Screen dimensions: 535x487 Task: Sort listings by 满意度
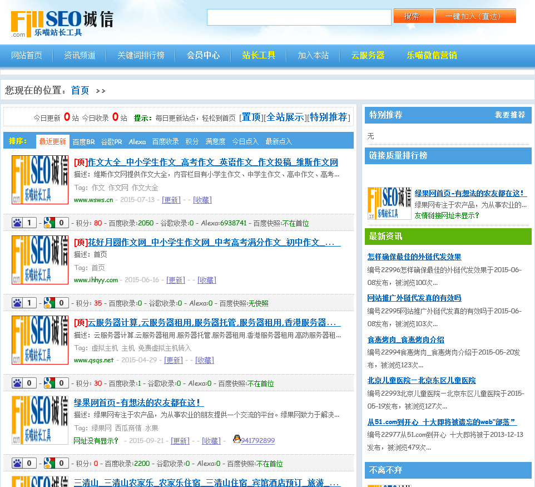(215, 141)
